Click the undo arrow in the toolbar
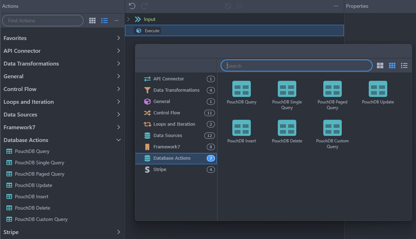Screen dimensions: 416x239 pos(132,6)
